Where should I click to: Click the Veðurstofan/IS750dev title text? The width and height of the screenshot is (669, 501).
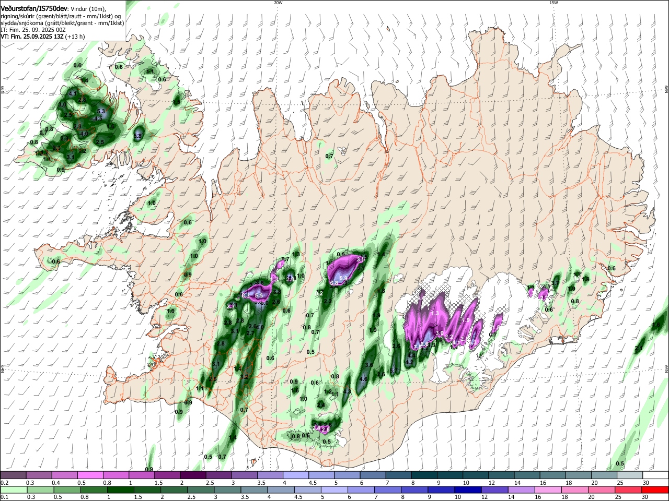click(x=34, y=8)
